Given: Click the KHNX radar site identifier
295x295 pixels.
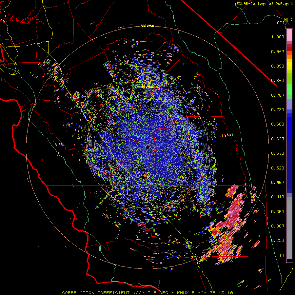Looking at the screenshot, I should (183, 293).
